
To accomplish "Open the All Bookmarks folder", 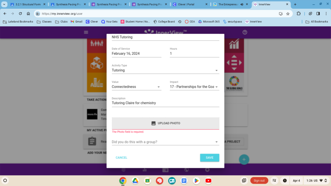I will click(317, 22).
